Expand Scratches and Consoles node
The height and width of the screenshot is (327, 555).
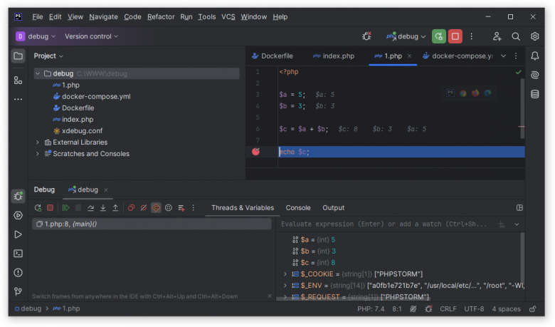pyautogui.click(x=38, y=154)
